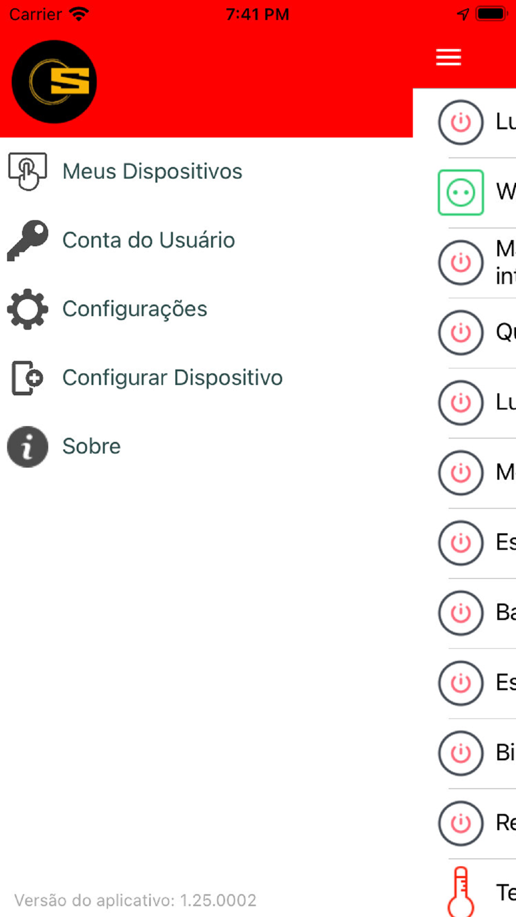516x917 pixels.
Task: Tap the info icon beside Sobre
Action: 27,447
